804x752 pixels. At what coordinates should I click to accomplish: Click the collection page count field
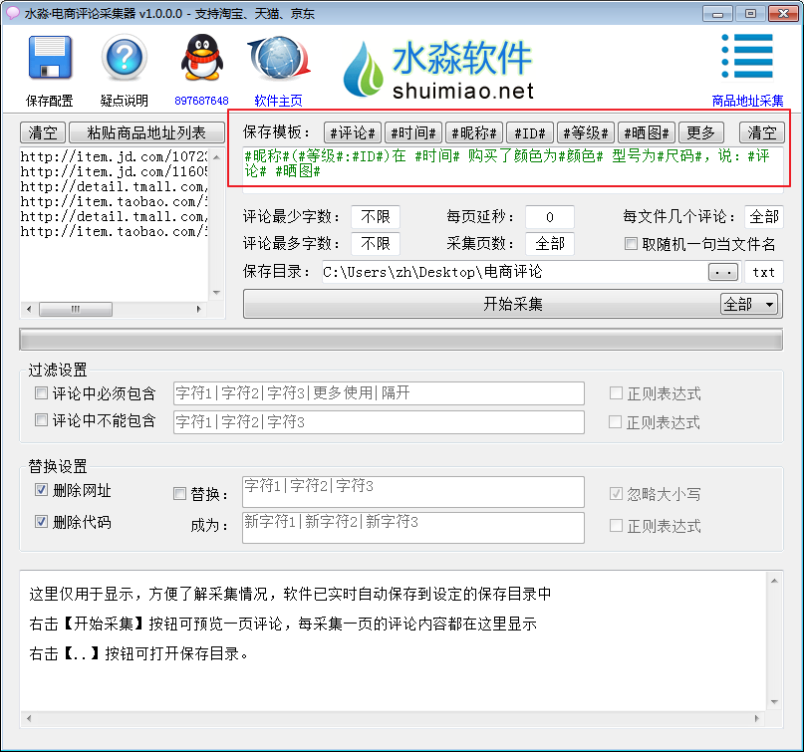[x=550, y=243]
